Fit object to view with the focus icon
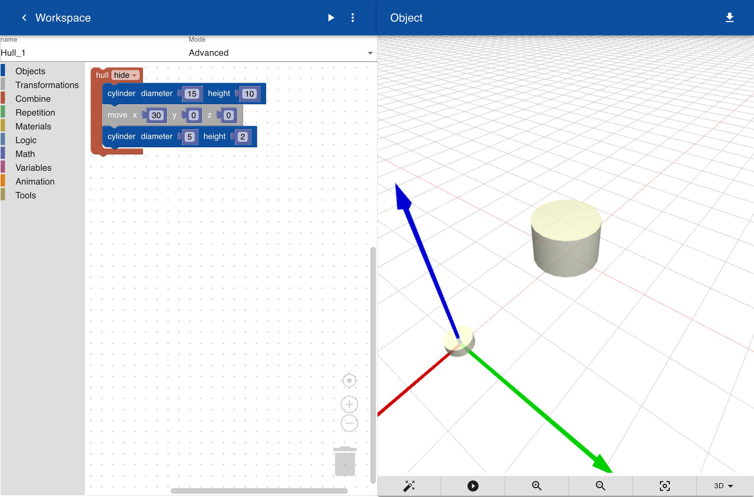Image resolution: width=754 pixels, height=497 pixels. [x=665, y=486]
